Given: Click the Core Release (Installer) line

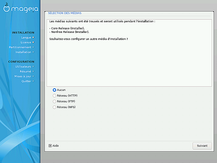Looking at the screenshot, I should 67,29.
